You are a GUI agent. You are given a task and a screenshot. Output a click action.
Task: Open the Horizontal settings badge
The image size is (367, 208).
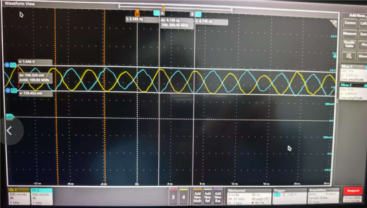pyautogui.click(x=249, y=197)
